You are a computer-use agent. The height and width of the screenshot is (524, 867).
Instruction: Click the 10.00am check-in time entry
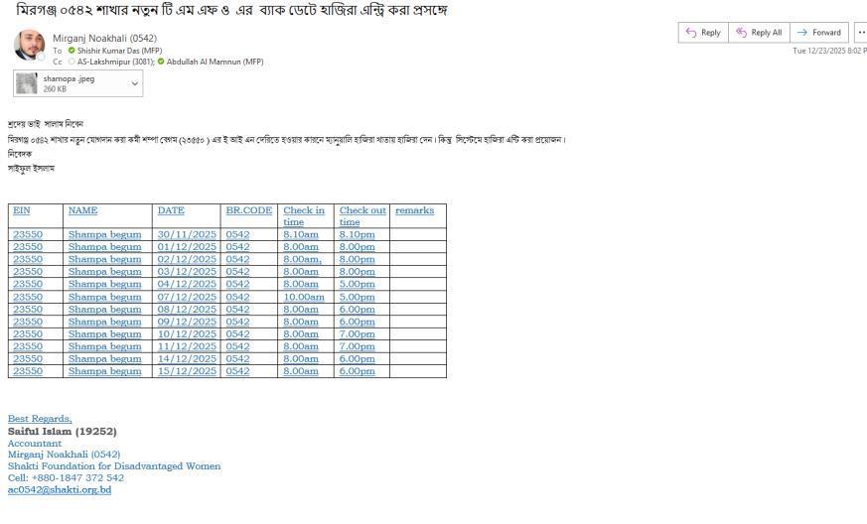tap(304, 297)
